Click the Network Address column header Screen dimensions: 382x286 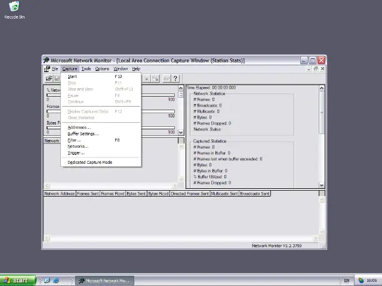tap(60, 194)
